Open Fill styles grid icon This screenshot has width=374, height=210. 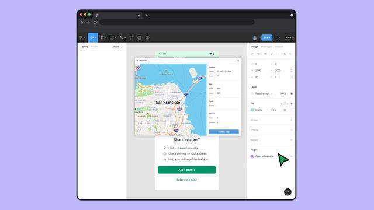[x=285, y=104]
